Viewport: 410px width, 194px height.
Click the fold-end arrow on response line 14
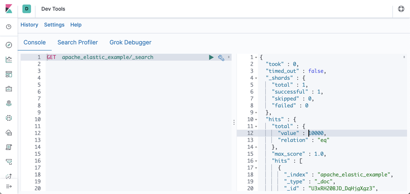coord(256,147)
